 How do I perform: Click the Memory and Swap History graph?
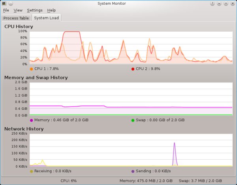(x=131, y=99)
